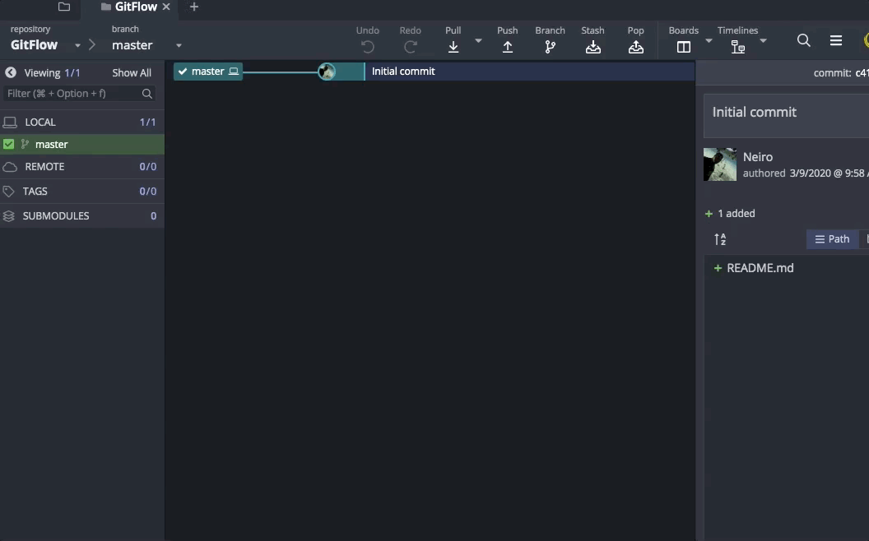The image size is (869, 541).
Task: Open search with the magnifier icon
Action: 804,40
